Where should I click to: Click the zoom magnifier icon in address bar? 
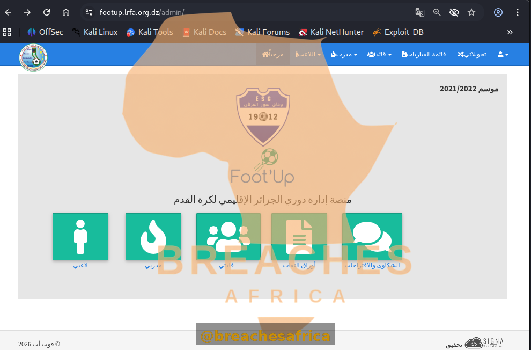[x=437, y=12]
